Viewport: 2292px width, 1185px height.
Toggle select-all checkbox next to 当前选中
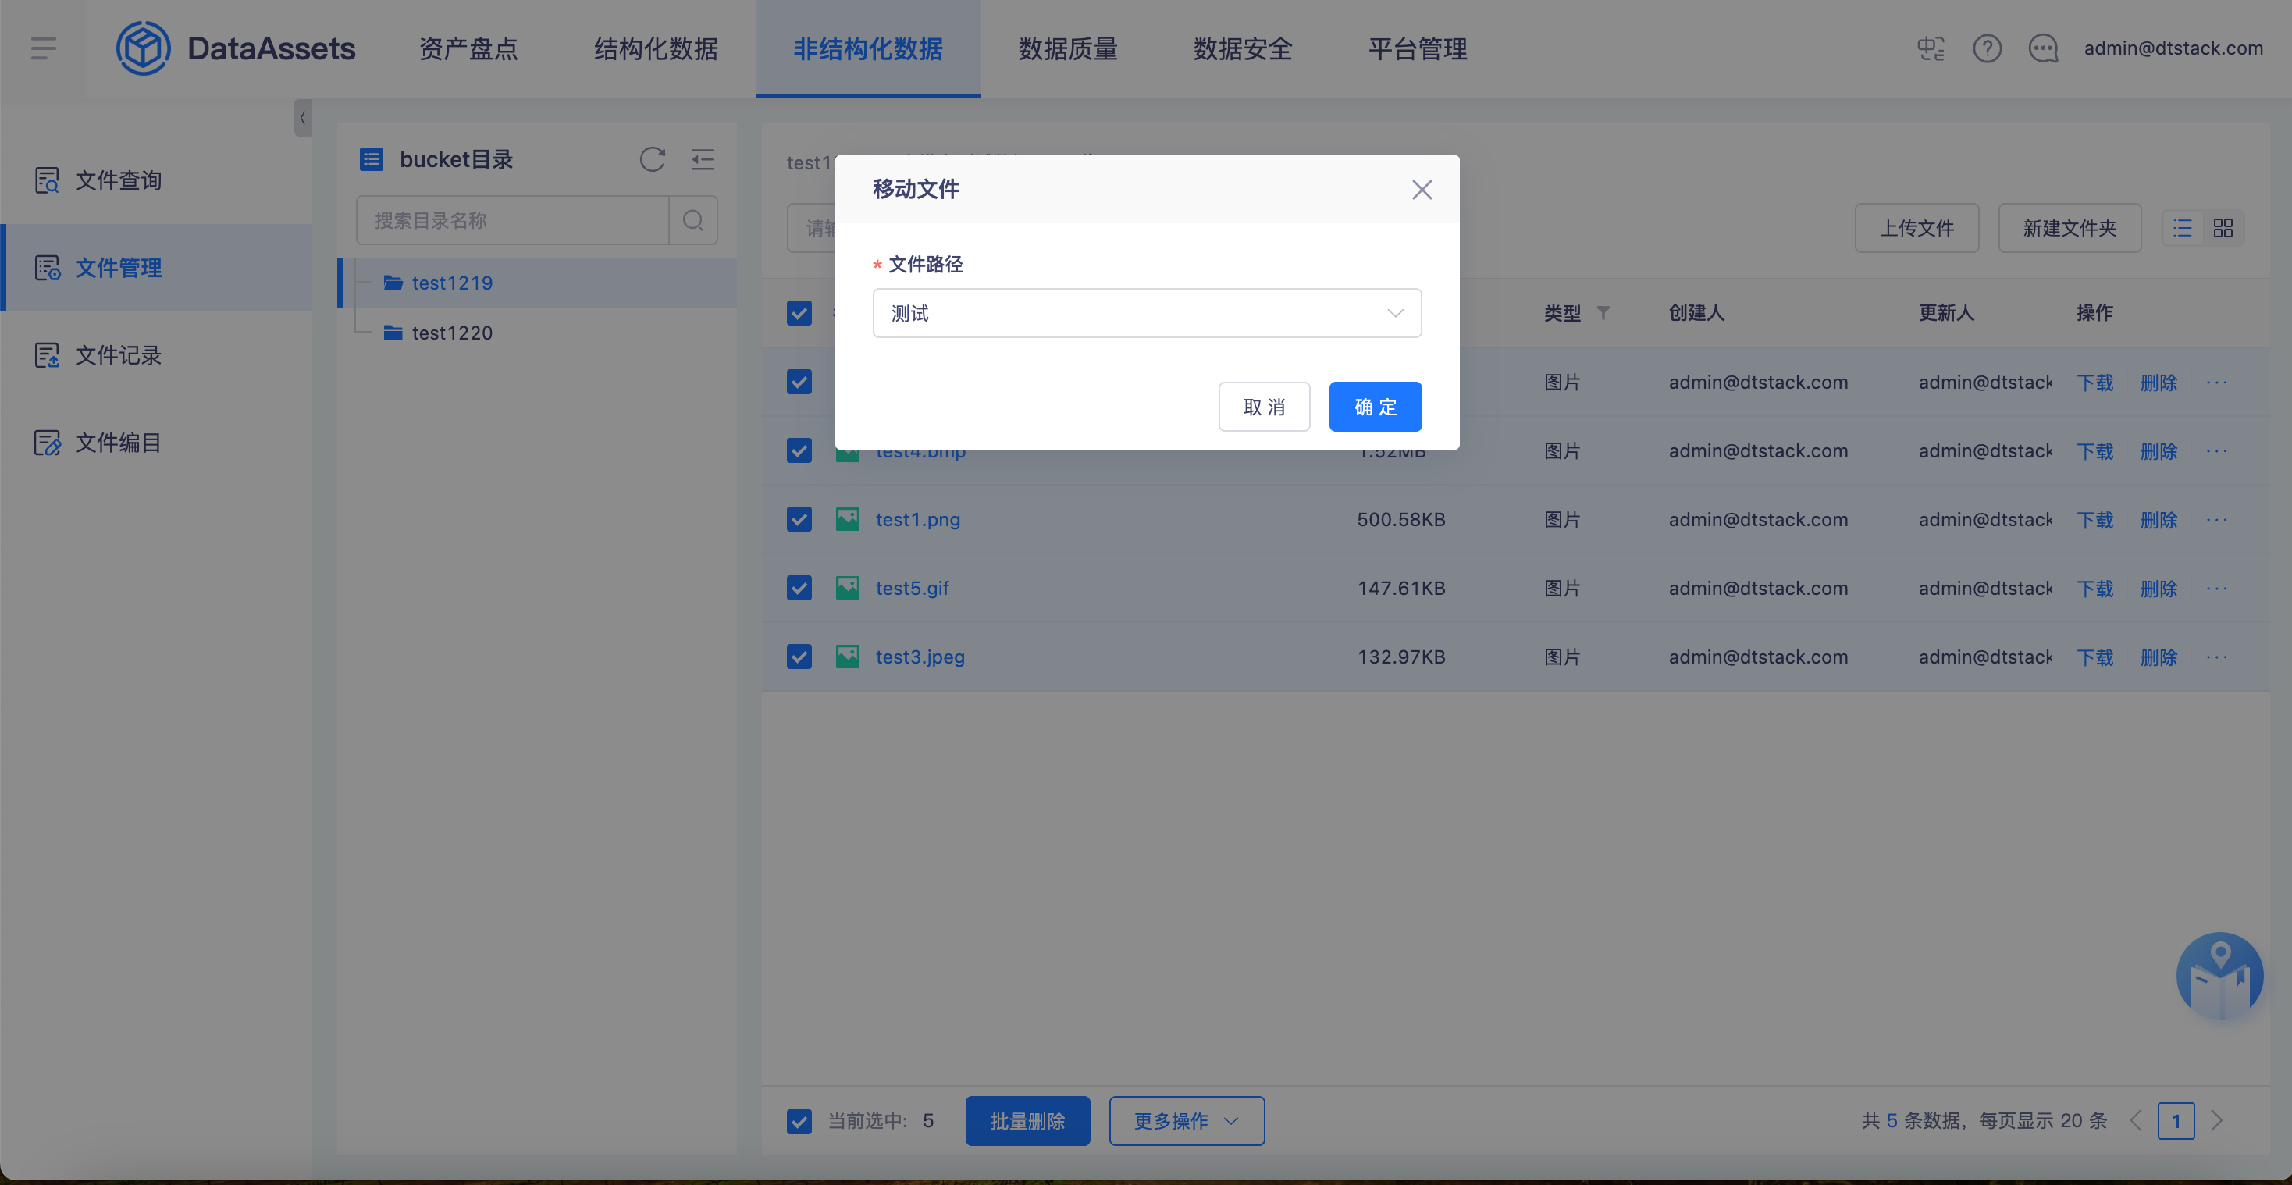tap(799, 1121)
